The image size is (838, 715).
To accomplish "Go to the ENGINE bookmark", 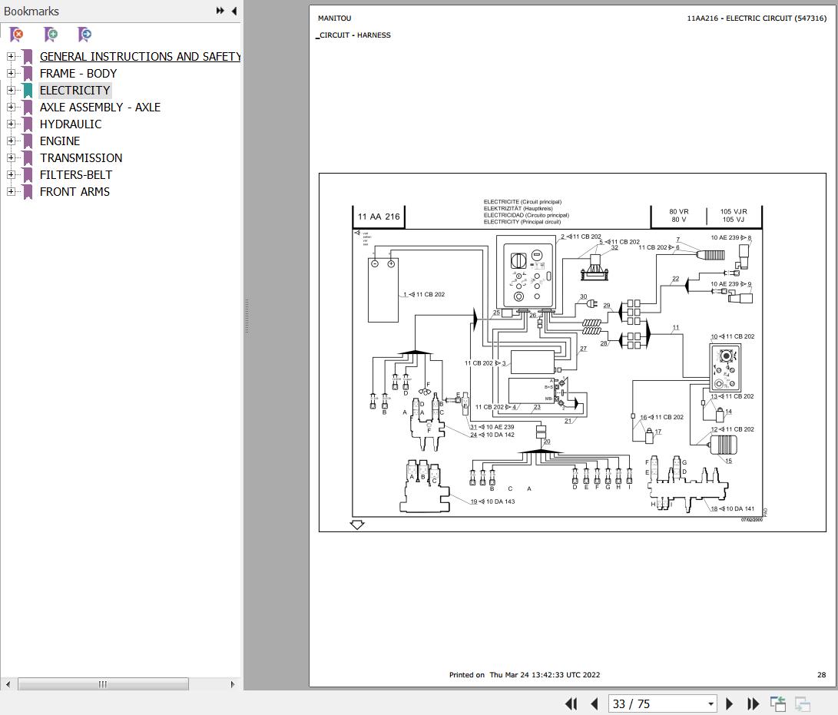I will [60, 141].
